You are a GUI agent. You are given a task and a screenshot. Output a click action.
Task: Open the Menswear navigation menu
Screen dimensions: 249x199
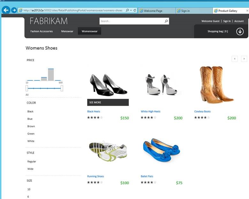[67, 31]
